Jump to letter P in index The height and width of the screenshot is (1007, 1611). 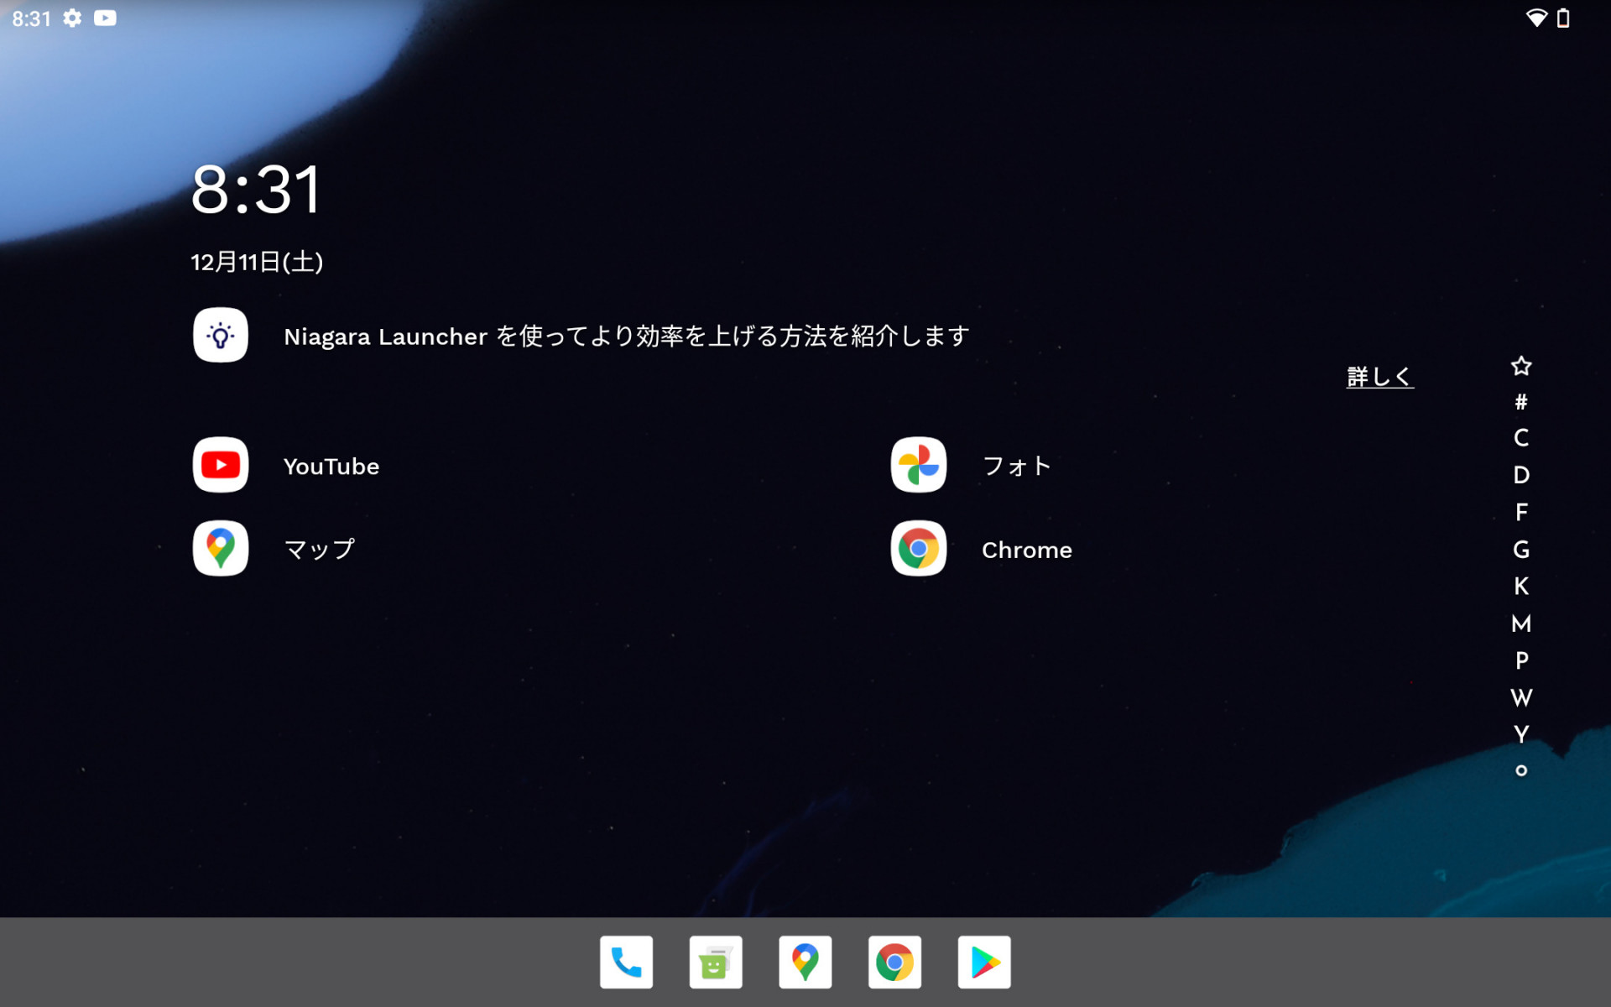click(x=1521, y=660)
